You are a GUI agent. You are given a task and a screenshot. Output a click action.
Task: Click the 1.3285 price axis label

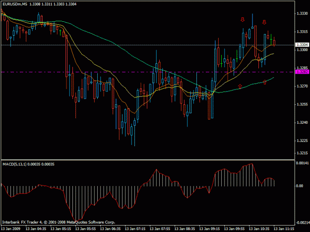point(302,68)
